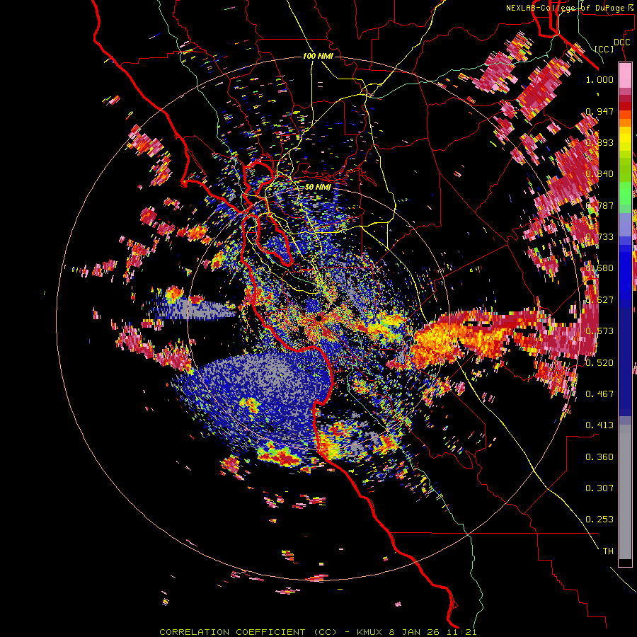The image size is (637, 637).
Task: Click the TH label at scale bottom
Action: point(608,551)
